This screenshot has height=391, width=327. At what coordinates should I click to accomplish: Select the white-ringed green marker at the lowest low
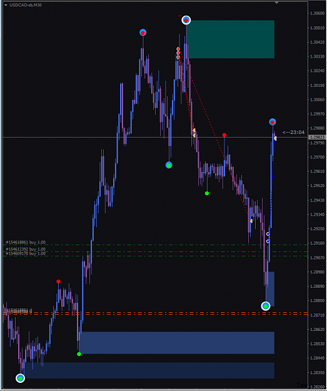21,378
